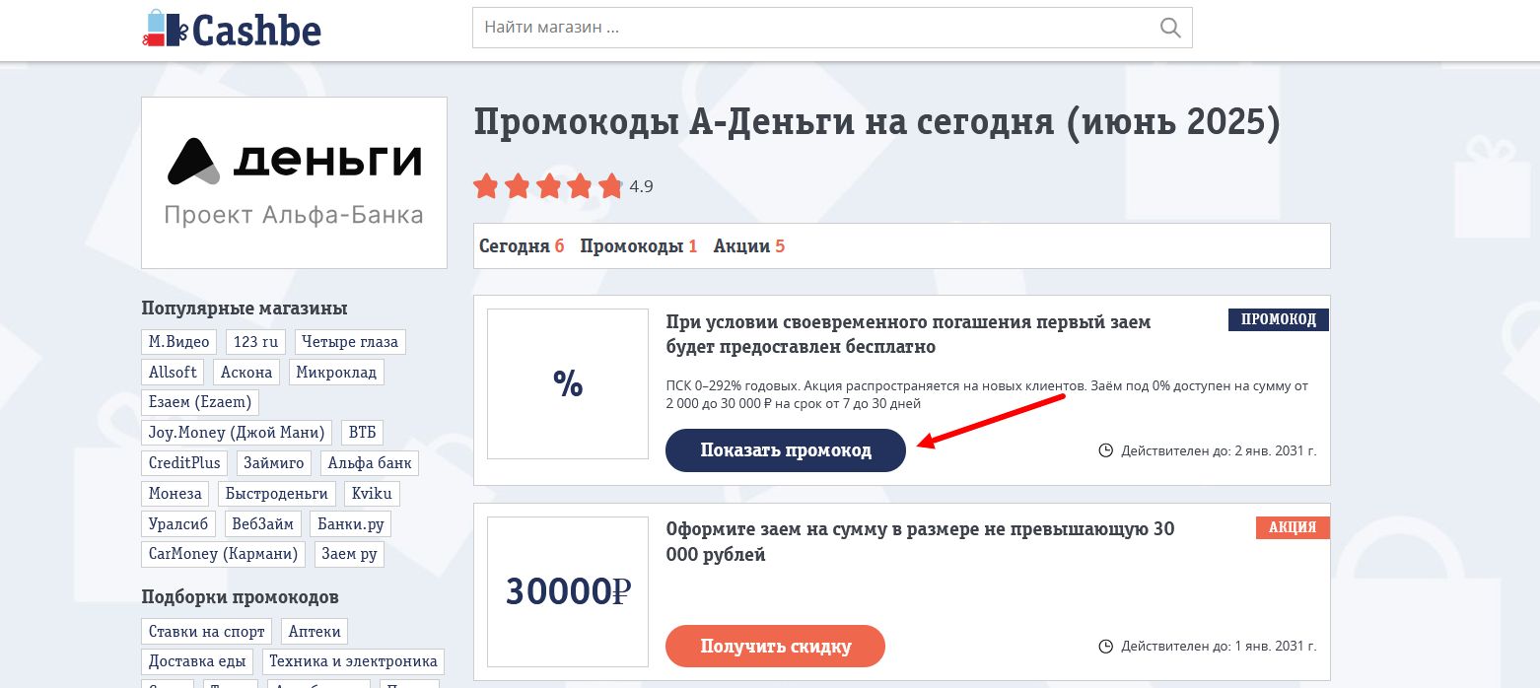Viewport: 1540px width, 688px height.
Task: Open the 'Заем ру' store tag
Action: coord(350,554)
